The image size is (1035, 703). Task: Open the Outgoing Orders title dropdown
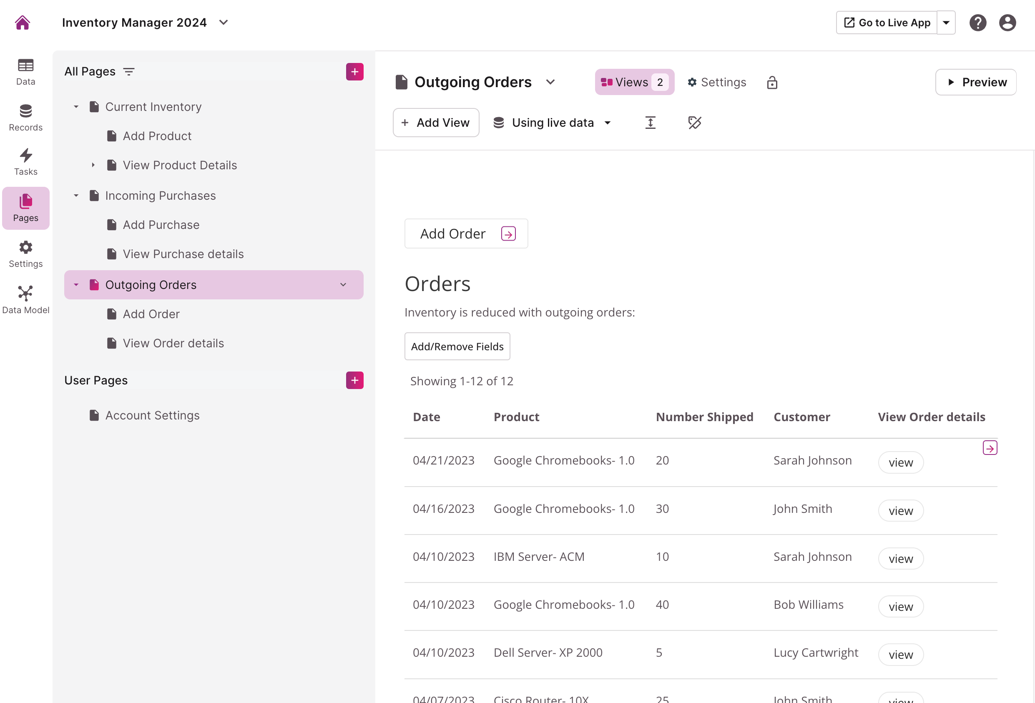[x=550, y=82]
